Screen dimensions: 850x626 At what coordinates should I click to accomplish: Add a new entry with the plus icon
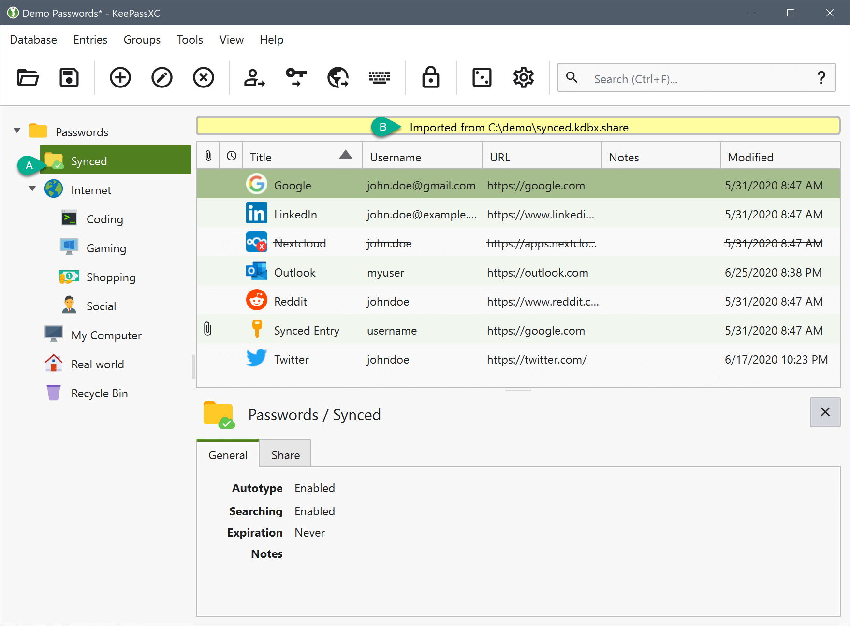pyautogui.click(x=120, y=77)
